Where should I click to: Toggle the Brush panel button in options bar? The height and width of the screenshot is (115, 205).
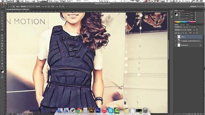(x=13, y=6)
